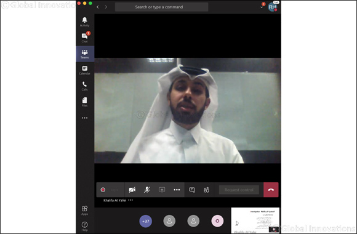
Task: Hang up the call
Action: (271, 190)
